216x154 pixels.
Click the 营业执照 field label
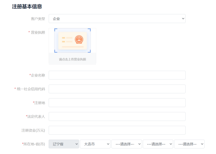pos(38,32)
